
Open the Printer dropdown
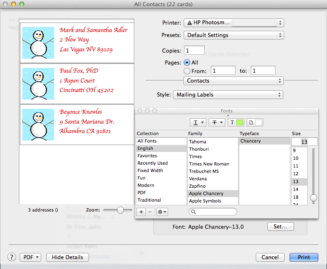[x=234, y=23]
